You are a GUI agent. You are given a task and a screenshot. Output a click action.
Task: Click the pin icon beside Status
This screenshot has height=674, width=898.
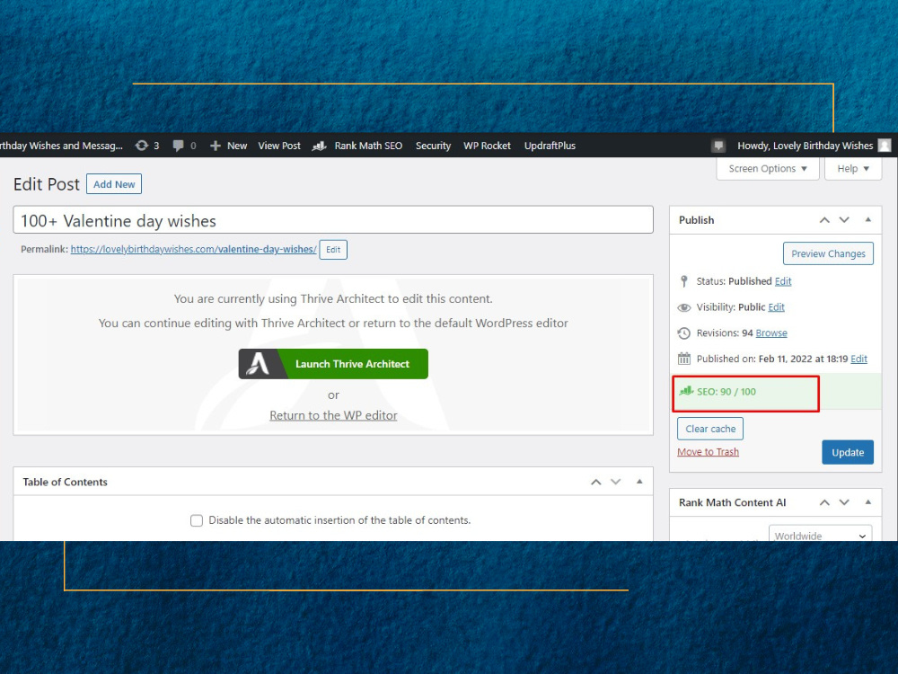click(x=683, y=281)
